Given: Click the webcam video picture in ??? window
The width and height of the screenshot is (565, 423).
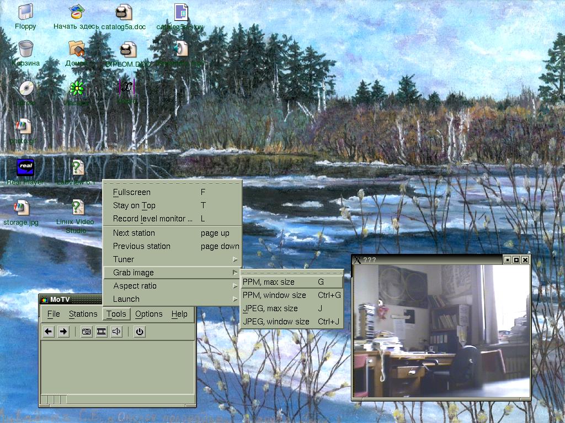Looking at the screenshot, I should pyautogui.click(x=441, y=331).
